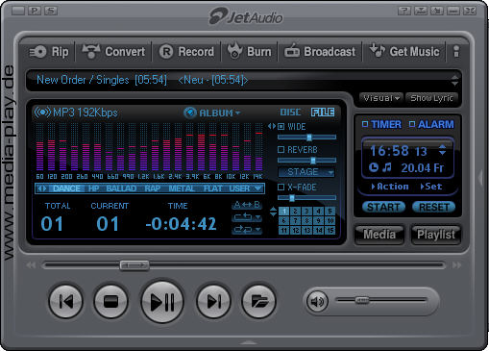
Task: Open the shuffle mode dropdown
Action: 247,230
